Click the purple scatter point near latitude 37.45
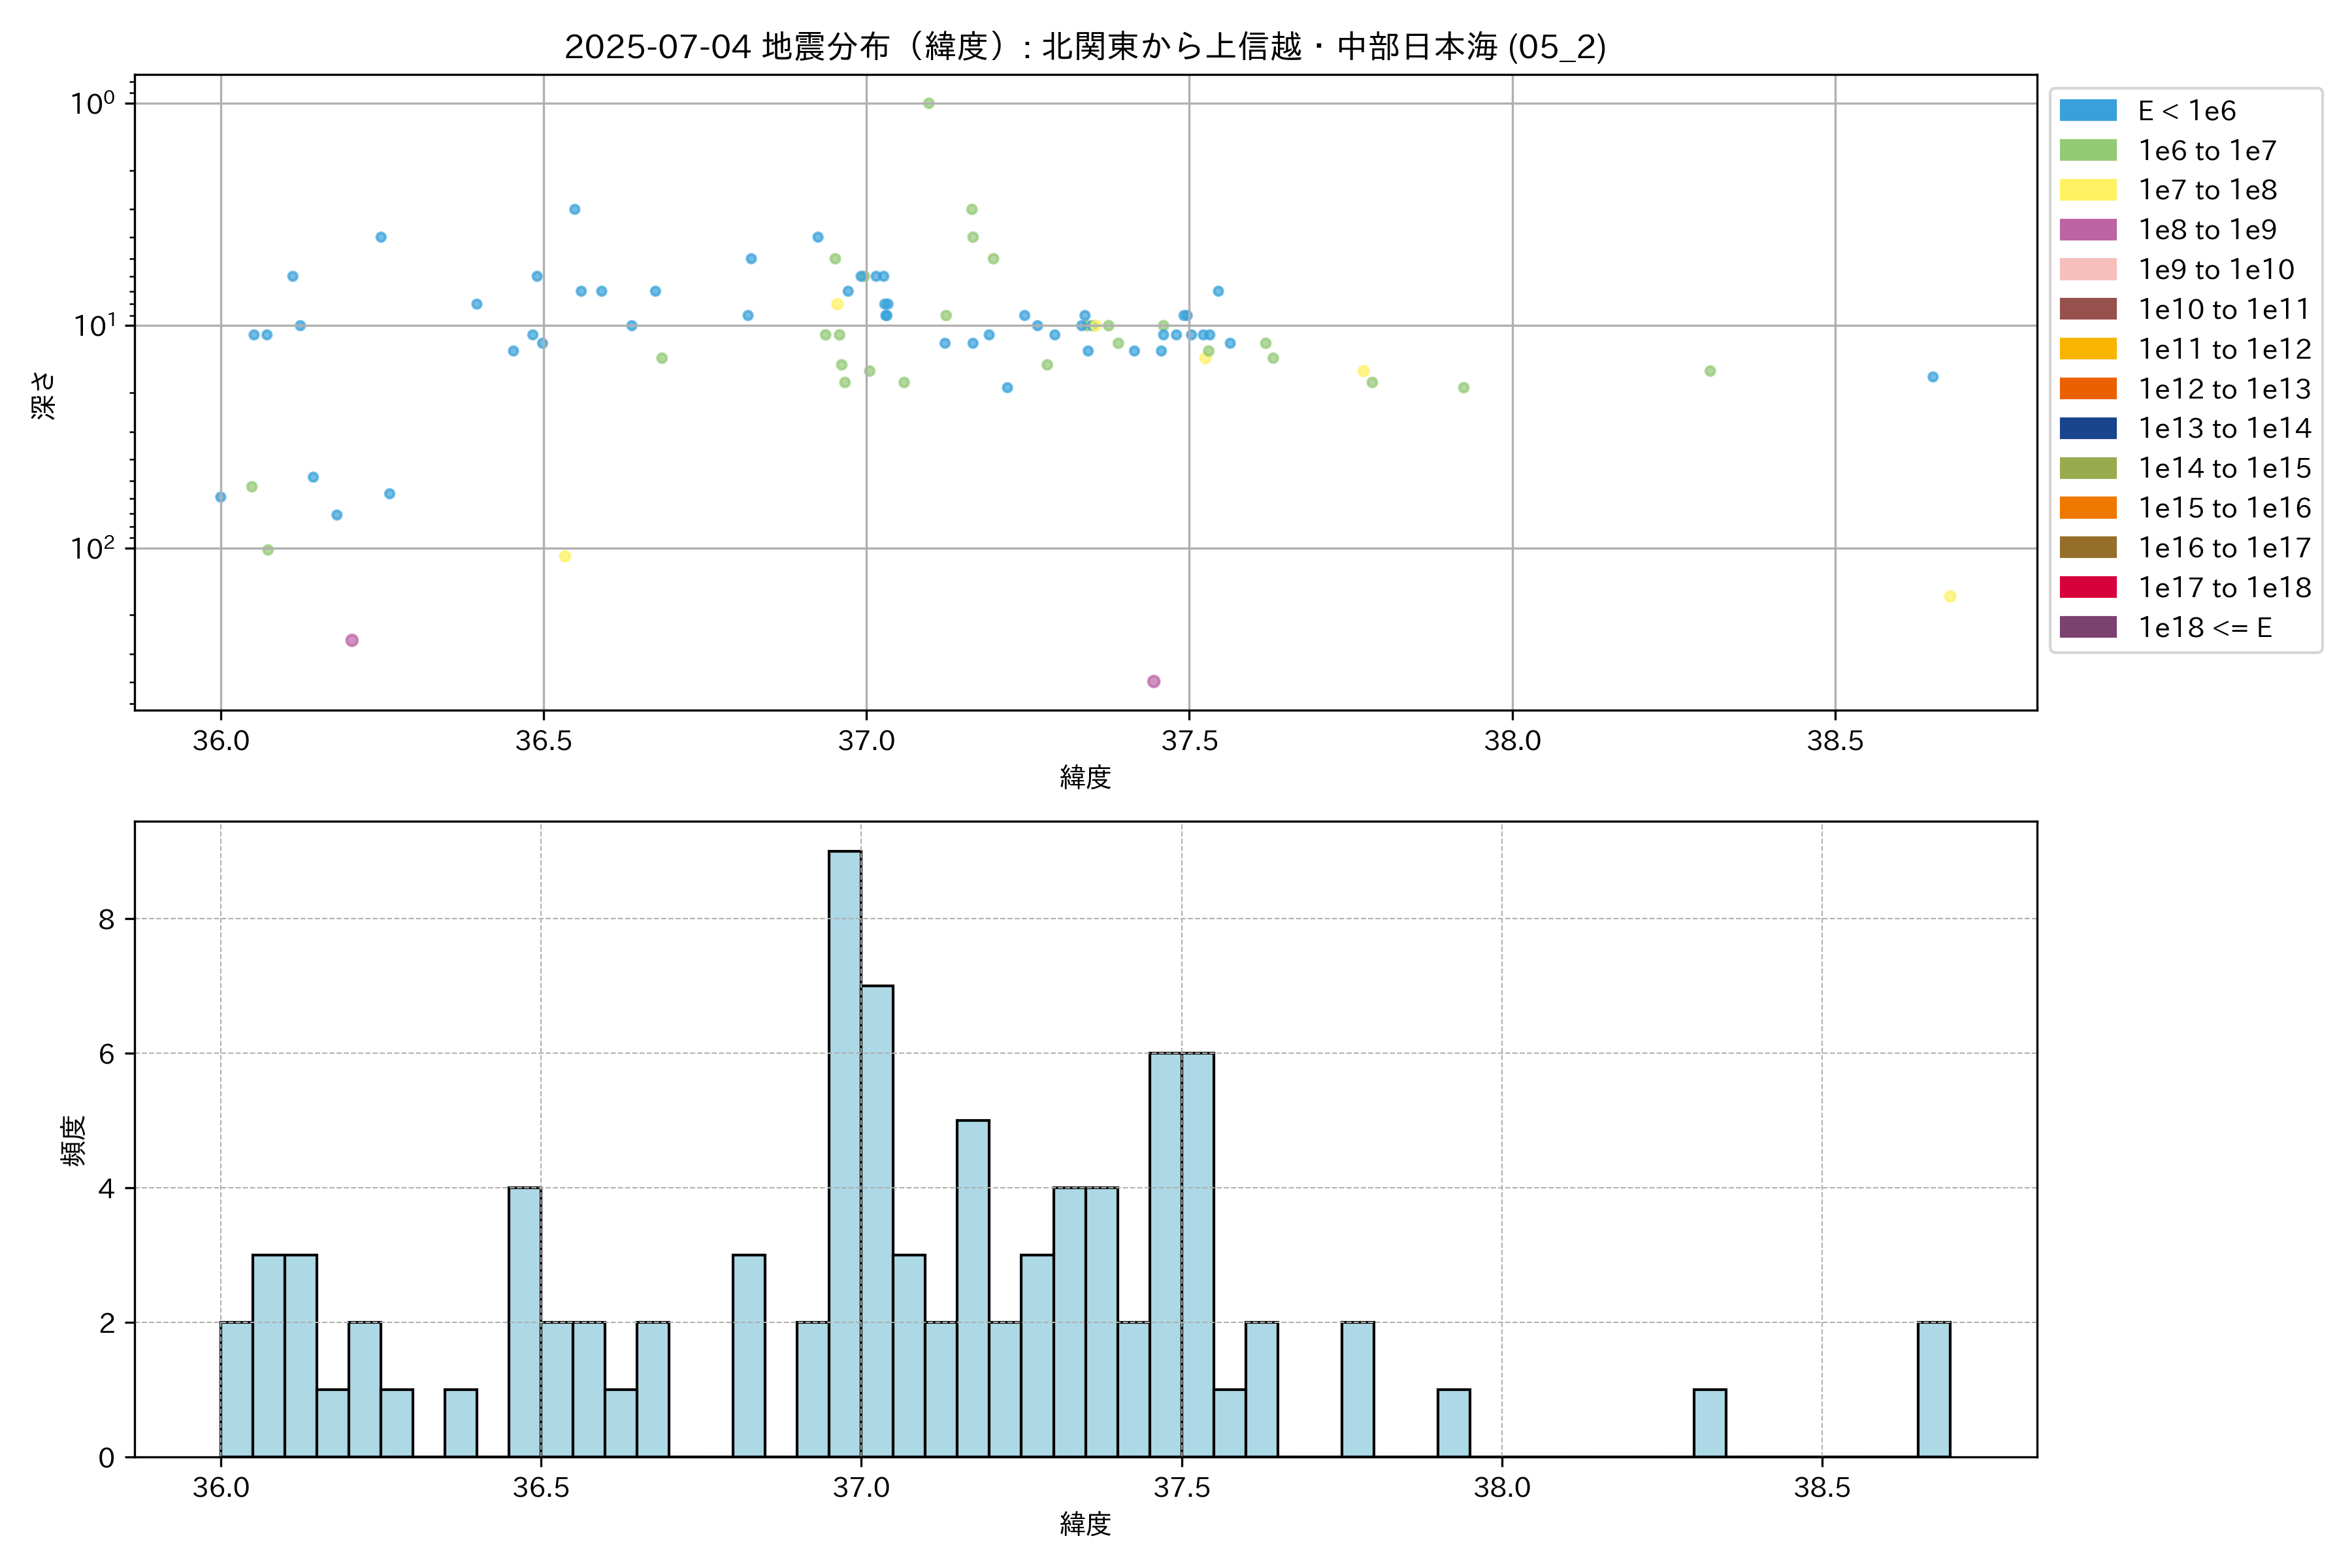The height and width of the screenshot is (1568, 2352). (x=1153, y=681)
